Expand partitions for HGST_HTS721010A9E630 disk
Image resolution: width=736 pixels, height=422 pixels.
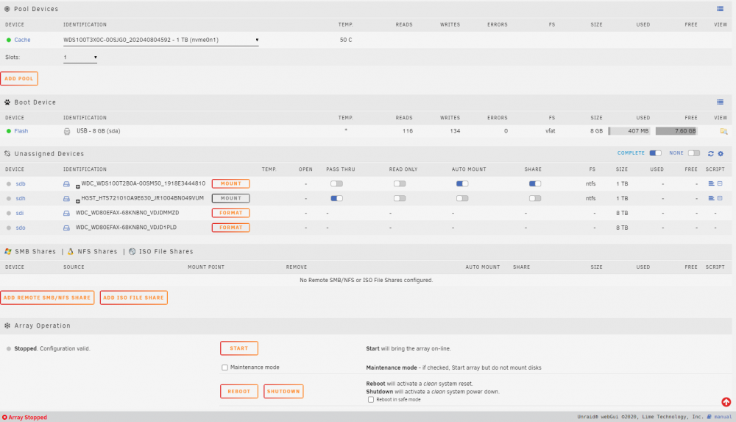point(78,201)
